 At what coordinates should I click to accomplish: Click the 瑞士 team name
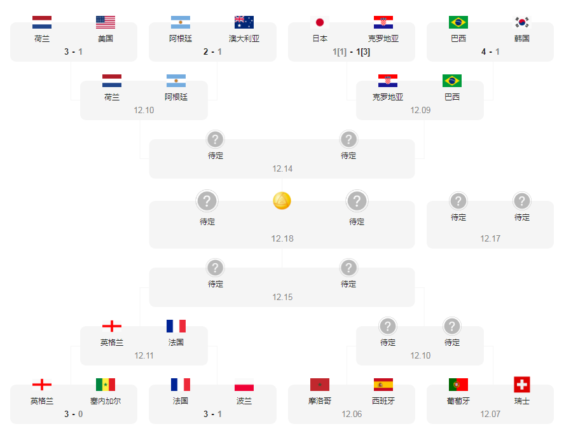(x=522, y=401)
